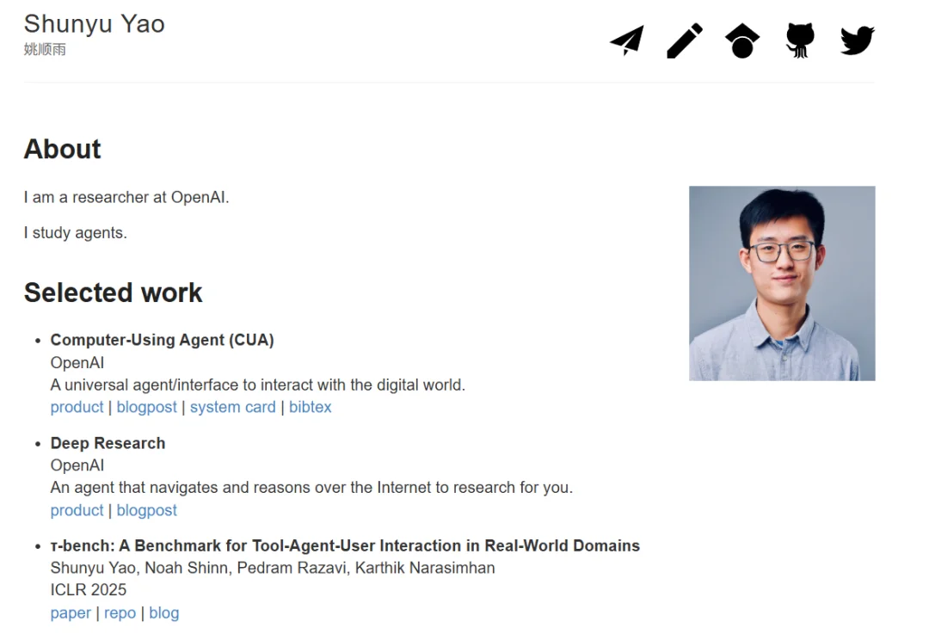Open the CUA system card link
The width and height of the screenshot is (929, 634).
tap(233, 407)
